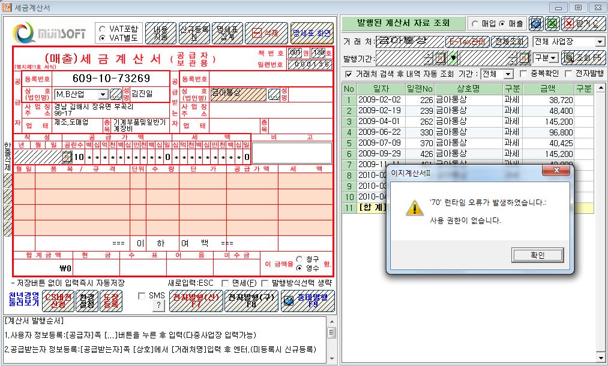Click the 명세표 집계 button
Screen dimensions: 608x366
pos(227,34)
